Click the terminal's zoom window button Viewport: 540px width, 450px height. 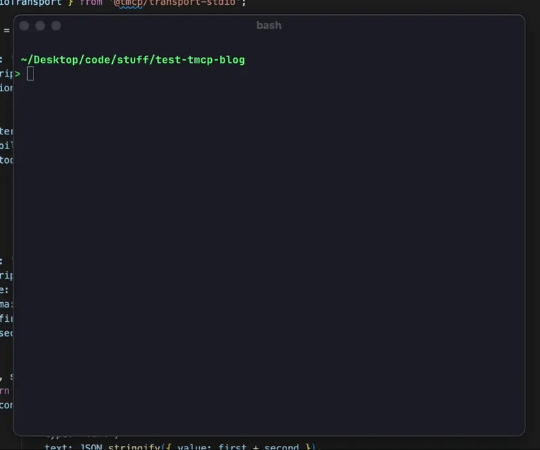[x=56, y=26]
